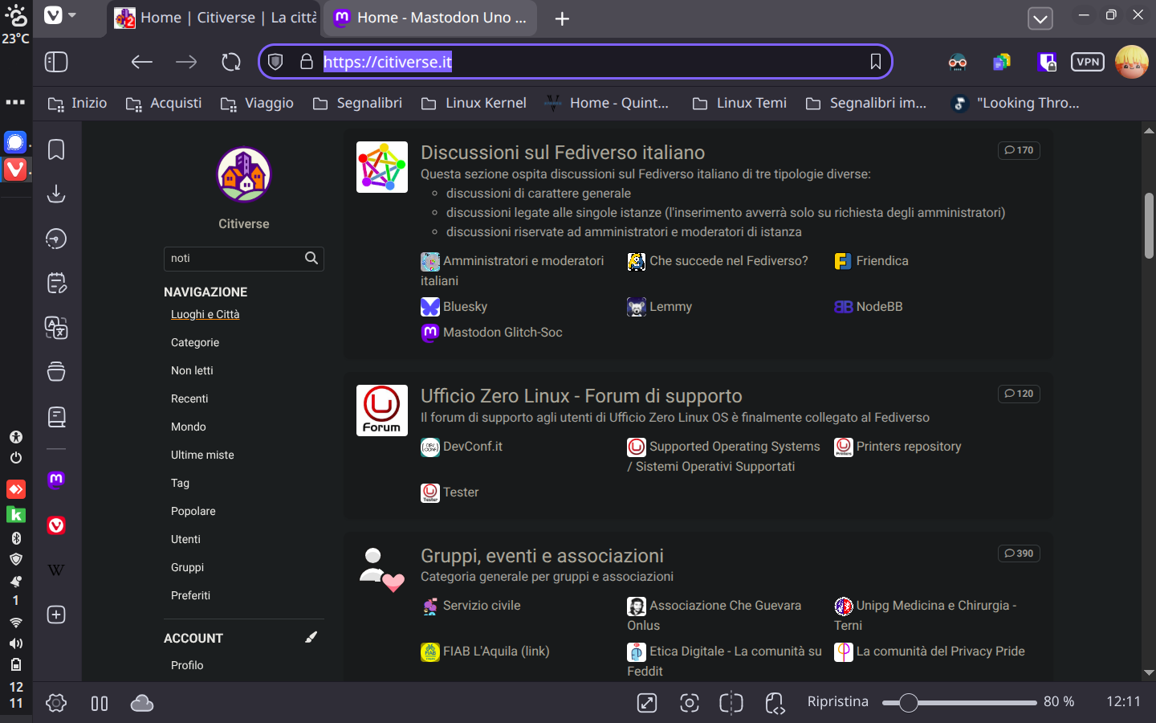1156x723 pixels.
Task: Open the tracker shield icon in address bar
Action: tap(275, 62)
